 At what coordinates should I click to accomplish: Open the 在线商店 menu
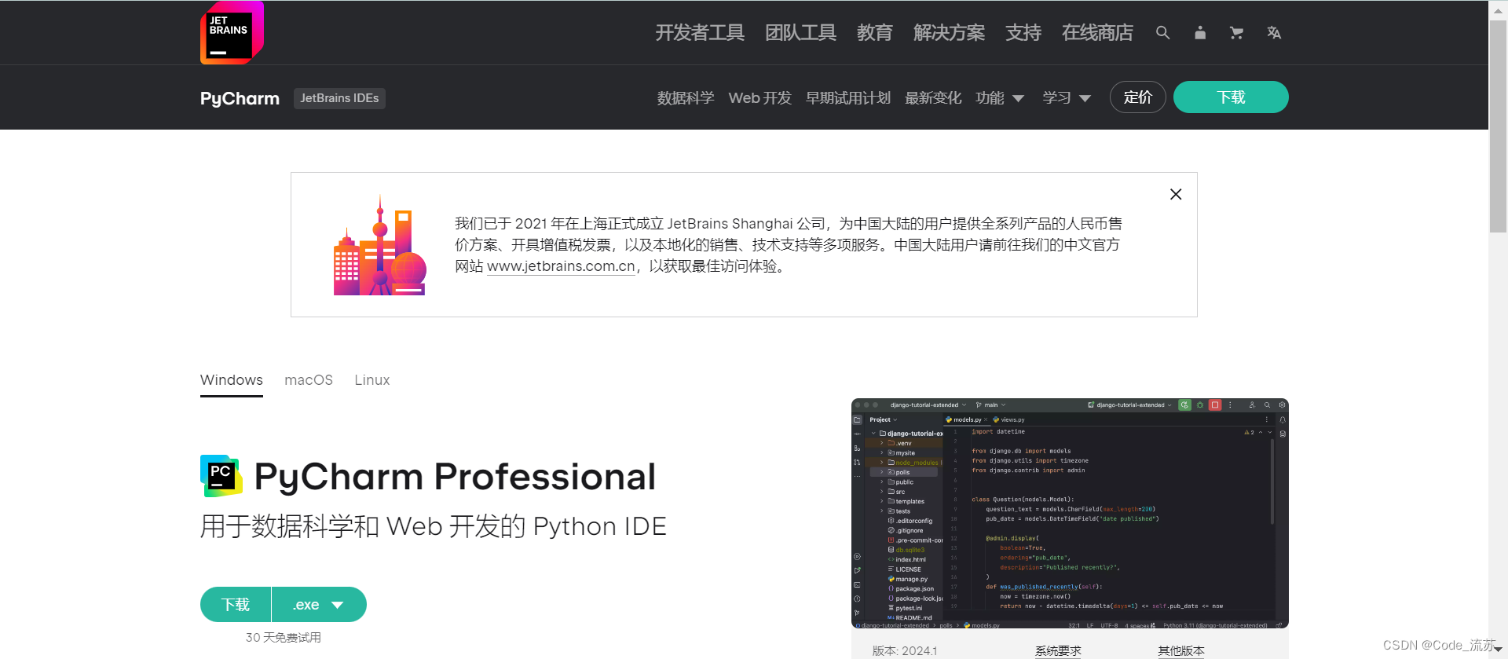click(x=1097, y=33)
